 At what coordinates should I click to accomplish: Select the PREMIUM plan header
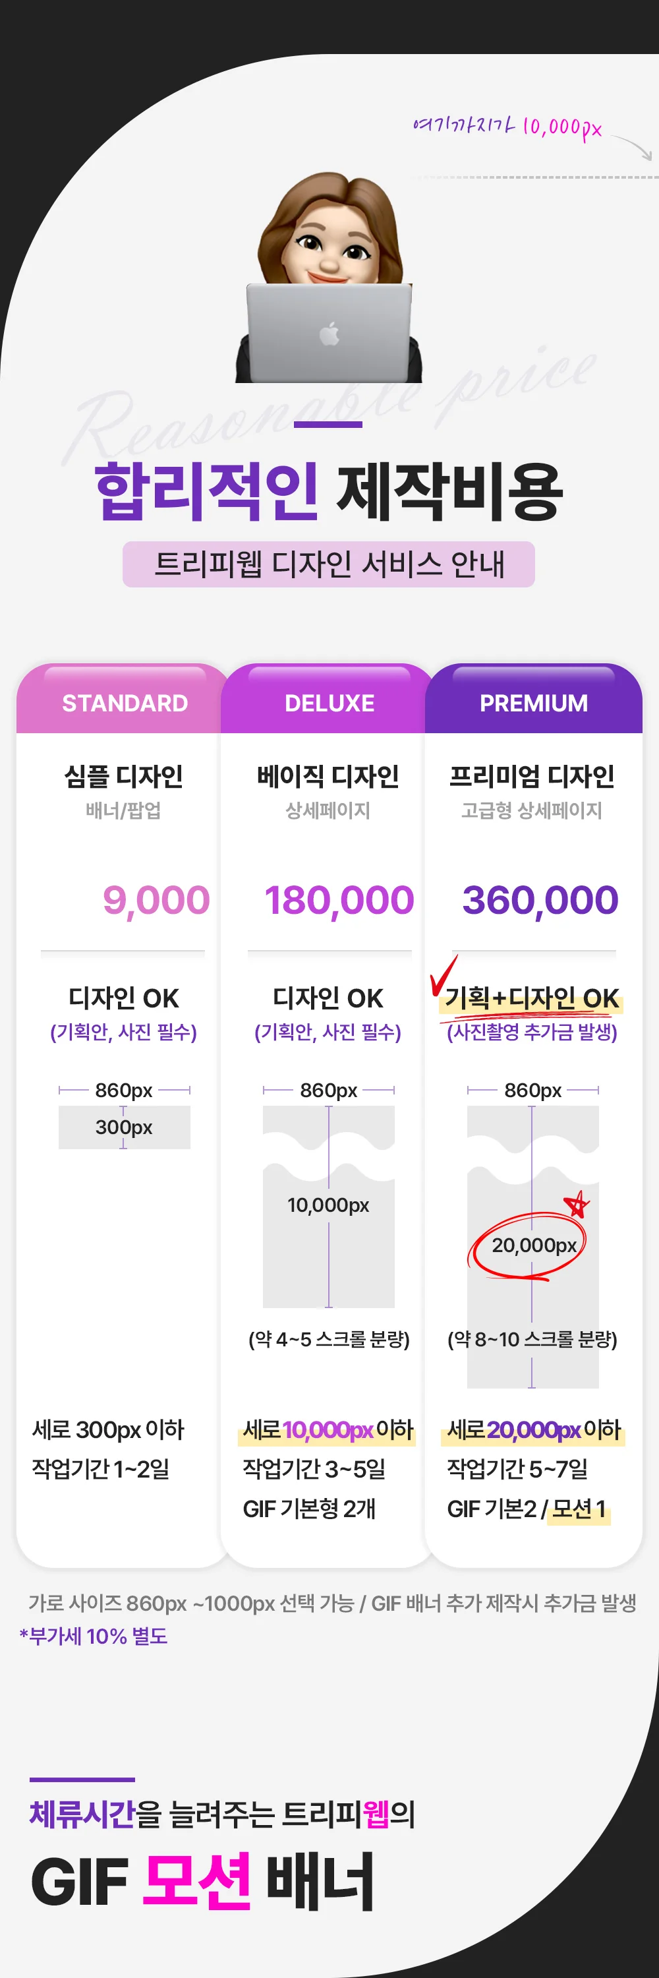pyautogui.click(x=533, y=703)
